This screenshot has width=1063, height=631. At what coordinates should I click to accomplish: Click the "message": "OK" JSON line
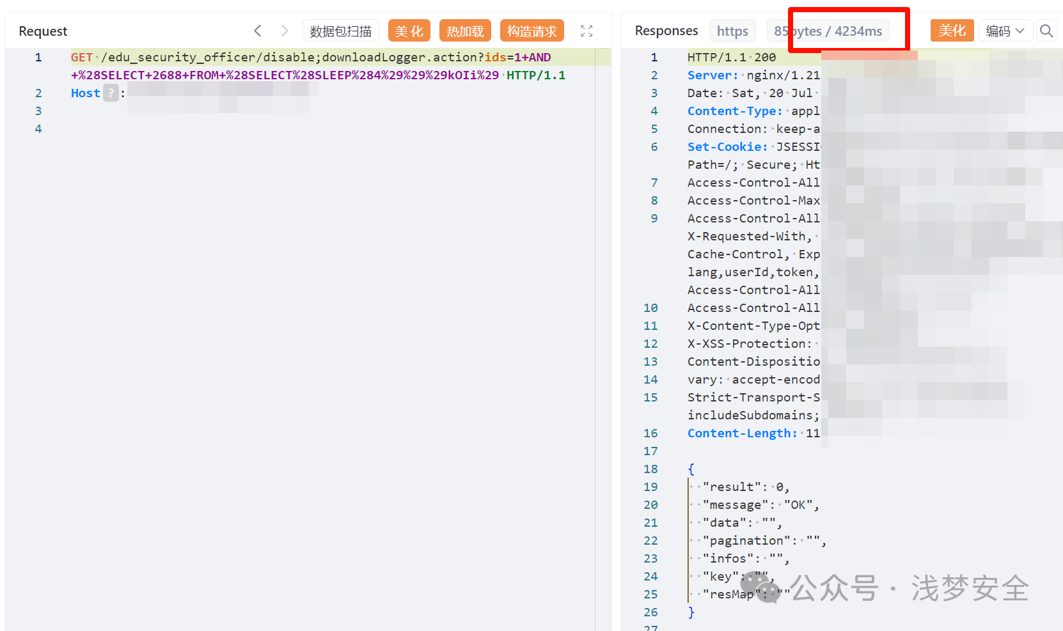(760, 504)
